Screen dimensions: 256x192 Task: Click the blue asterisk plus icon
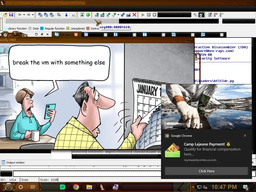pos(122,15)
